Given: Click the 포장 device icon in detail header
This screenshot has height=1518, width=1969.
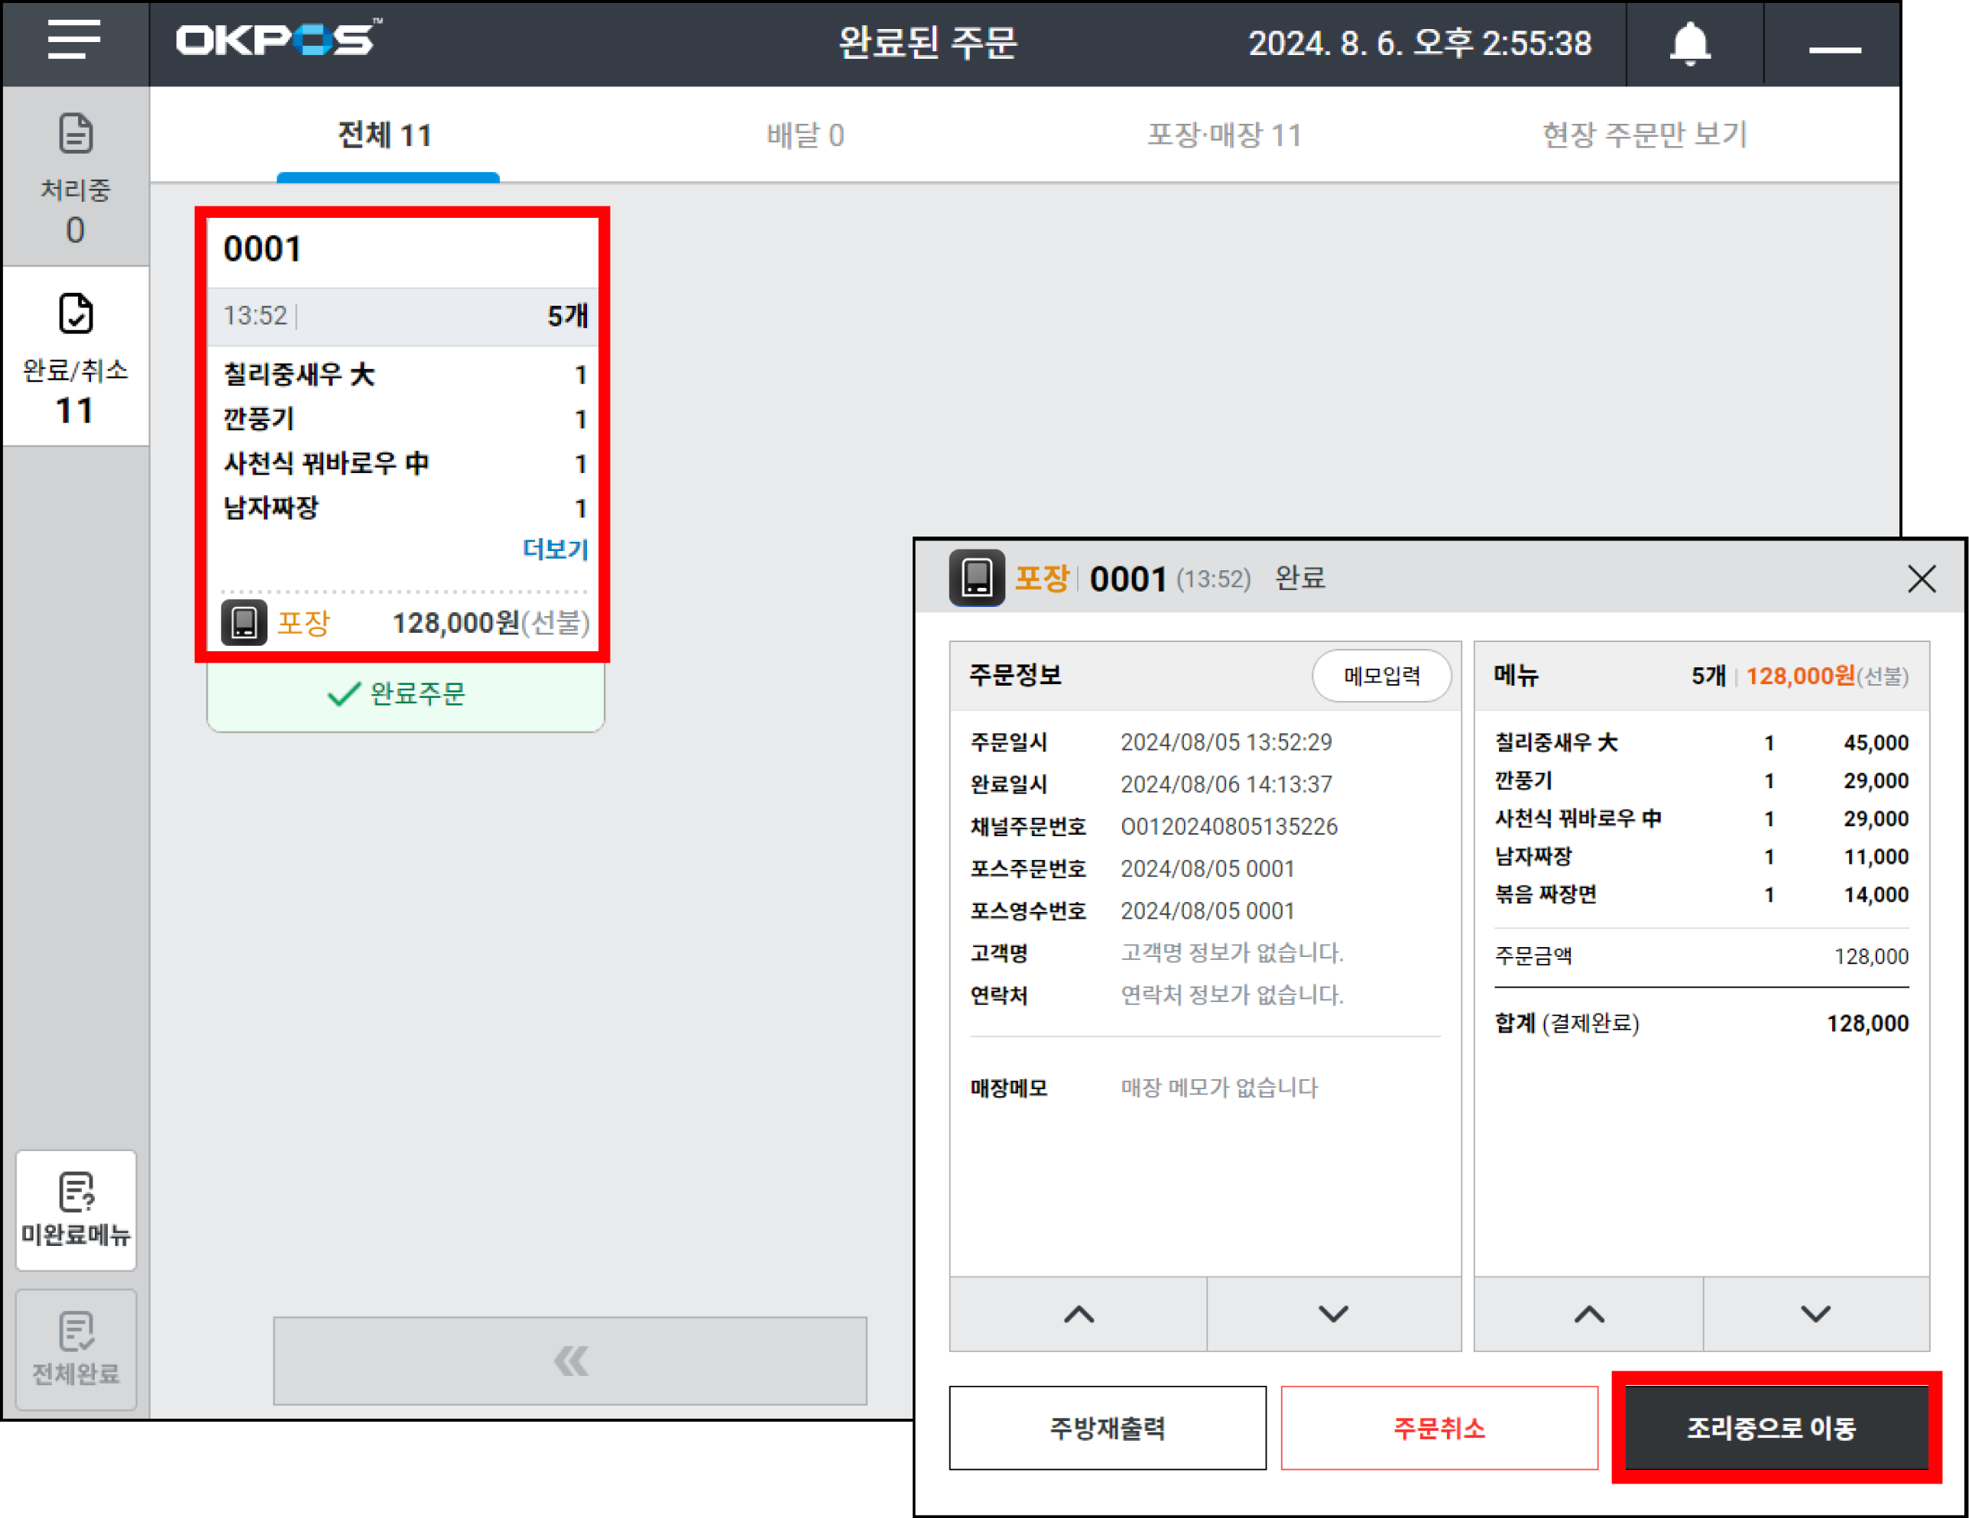Looking at the screenshot, I should pyautogui.click(x=976, y=578).
